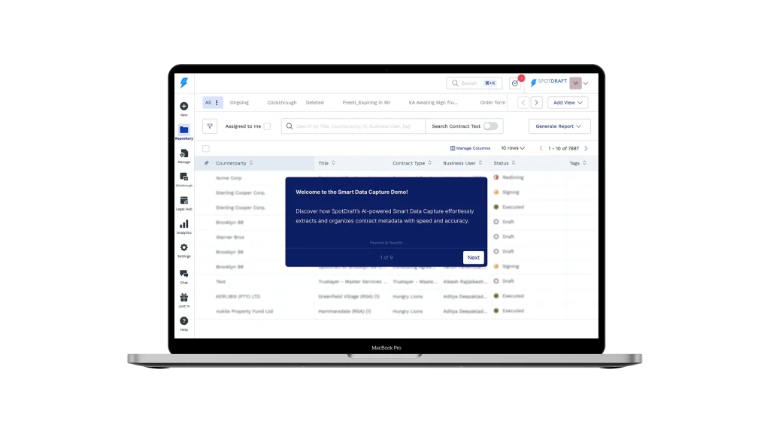Click the KERLIBIX (PTY) LTD counterparty cell
The height and width of the screenshot is (433, 770).
point(238,296)
